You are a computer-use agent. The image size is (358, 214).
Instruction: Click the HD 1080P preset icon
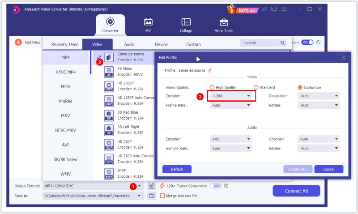coord(109,86)
